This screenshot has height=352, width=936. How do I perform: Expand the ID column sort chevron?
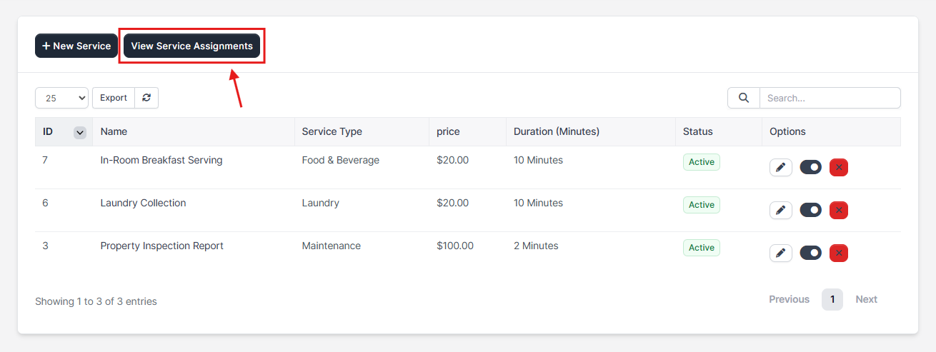point(80,132)
